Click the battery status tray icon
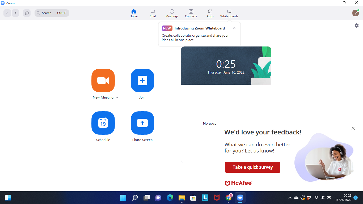Viewport: 363px width, 204px height. pos(329,198)
